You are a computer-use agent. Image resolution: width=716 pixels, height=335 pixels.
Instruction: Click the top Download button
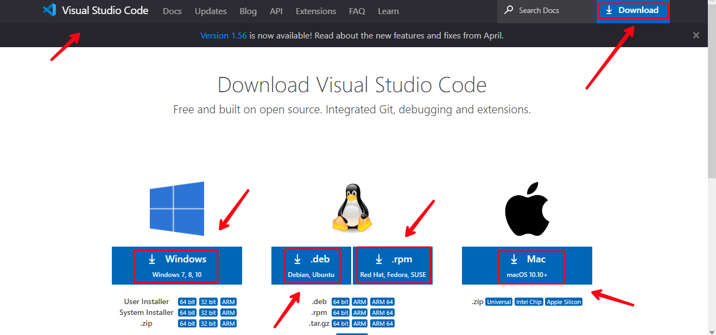coord(633,10)
